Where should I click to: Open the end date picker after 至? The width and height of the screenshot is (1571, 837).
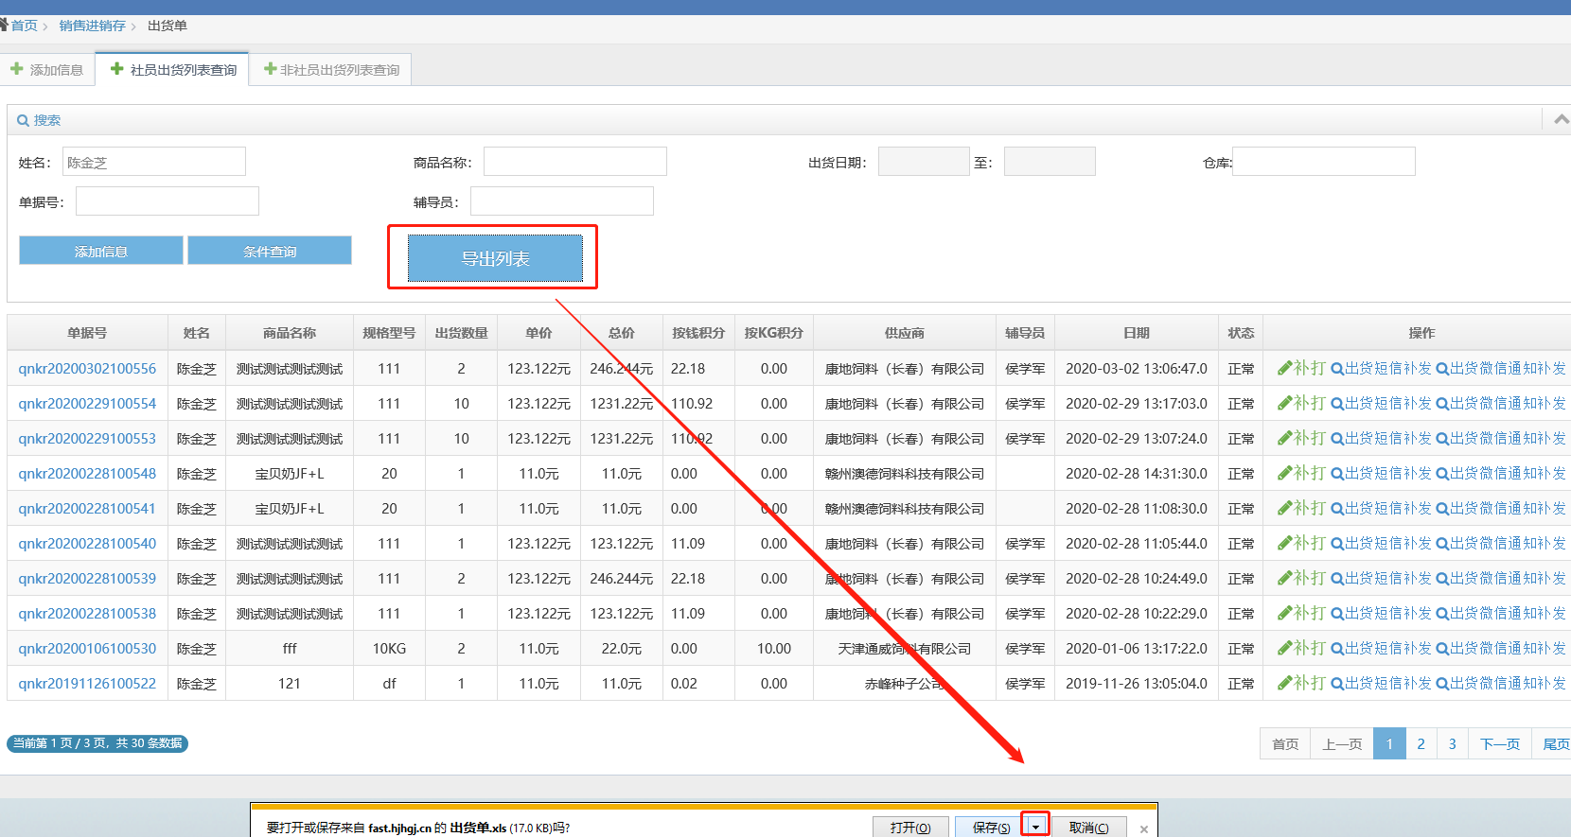1049,162
